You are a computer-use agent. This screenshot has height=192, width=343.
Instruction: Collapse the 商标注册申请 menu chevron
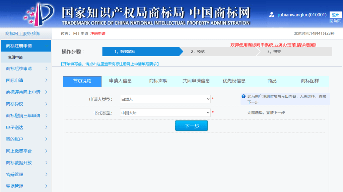click(x=47, y=46)
